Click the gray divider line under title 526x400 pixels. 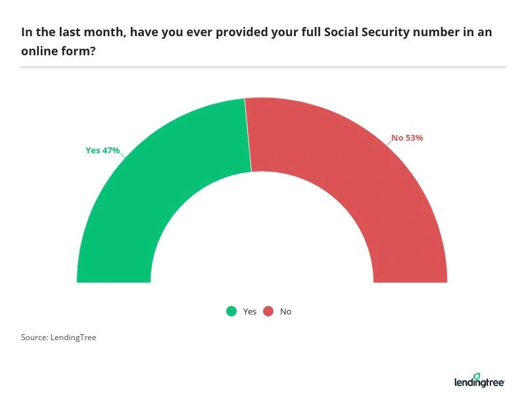tap(263, 66)
